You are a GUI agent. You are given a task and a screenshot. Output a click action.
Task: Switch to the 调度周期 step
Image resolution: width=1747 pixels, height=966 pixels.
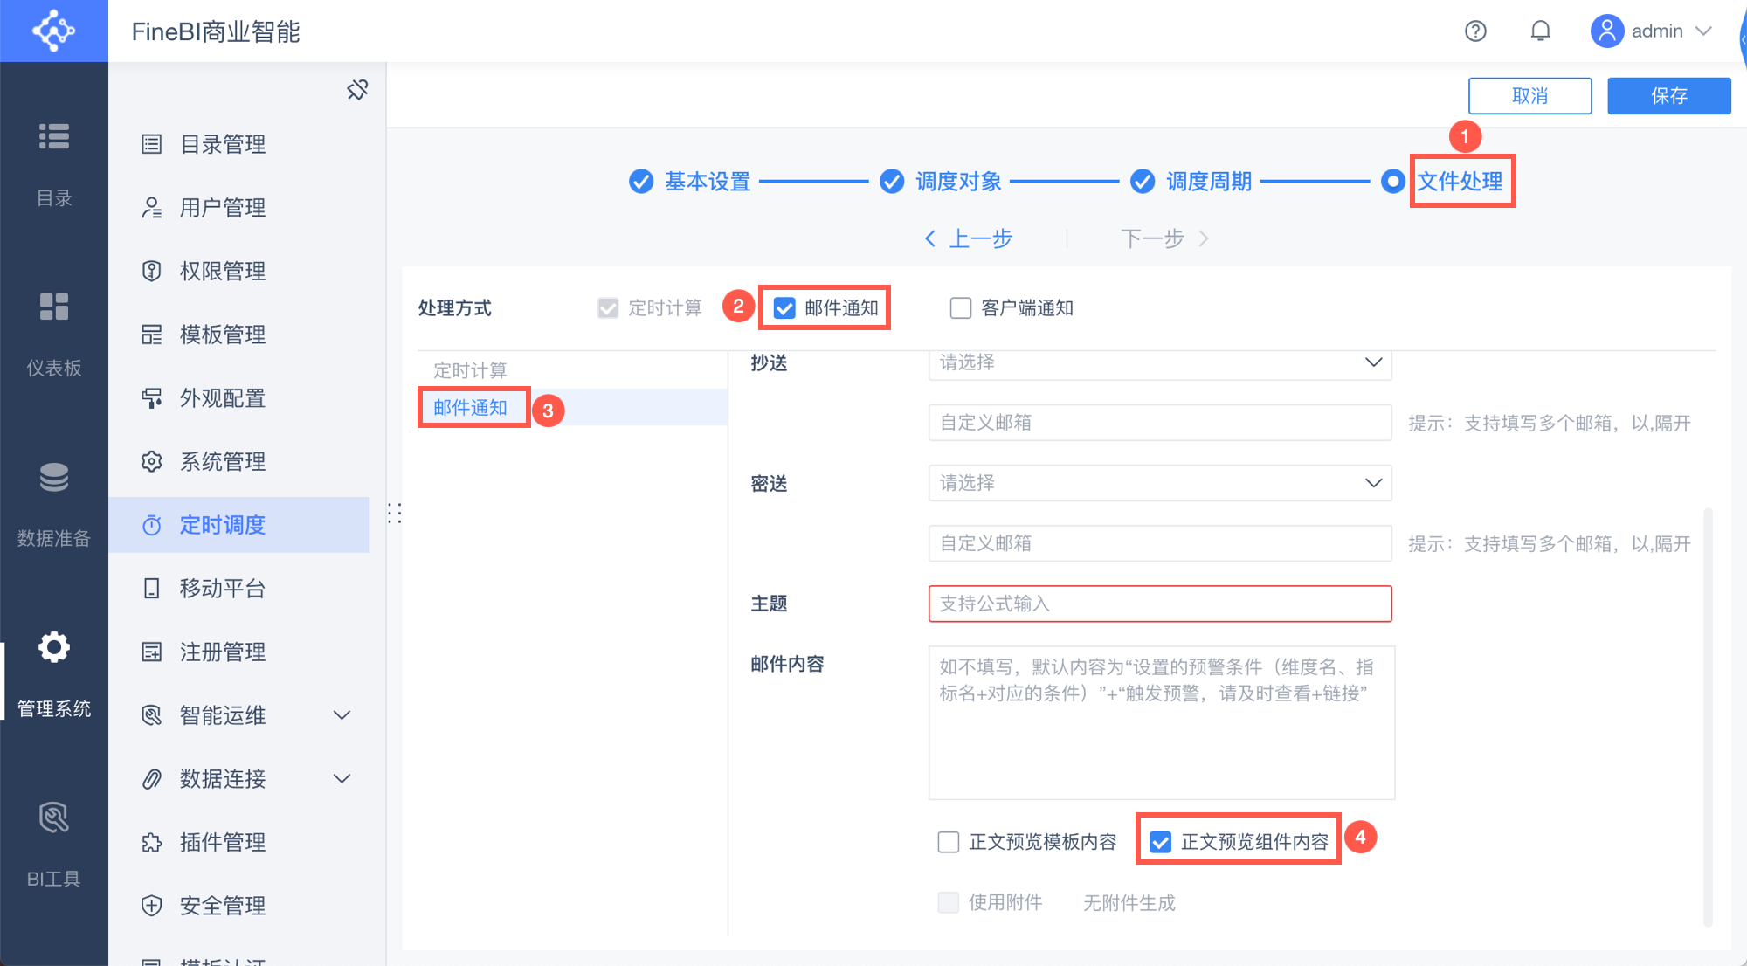[x=1208, y=182]
